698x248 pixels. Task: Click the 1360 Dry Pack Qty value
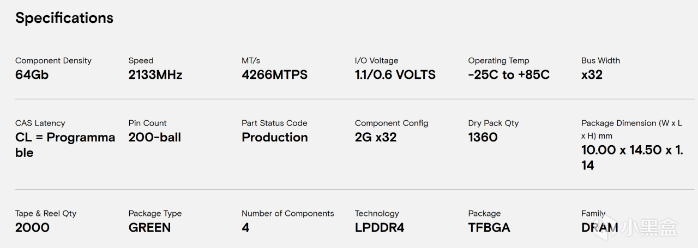[483, 138]
